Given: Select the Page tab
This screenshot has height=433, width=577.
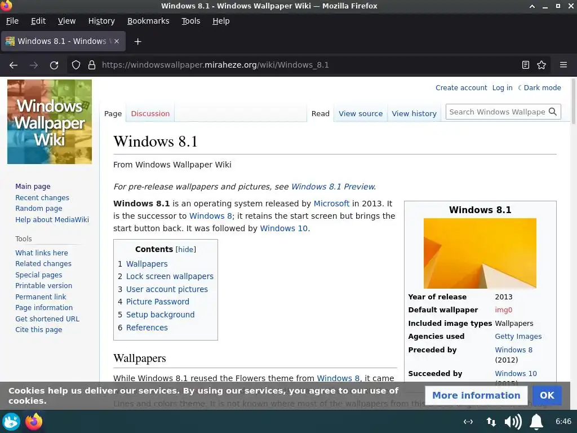Looking at the screenshot, I should point(113,113).
